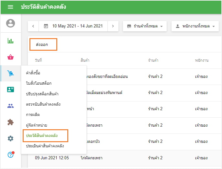Open the settings gear icon
The width and height of the screenshot is (222, 169).
tap(10, 138)
